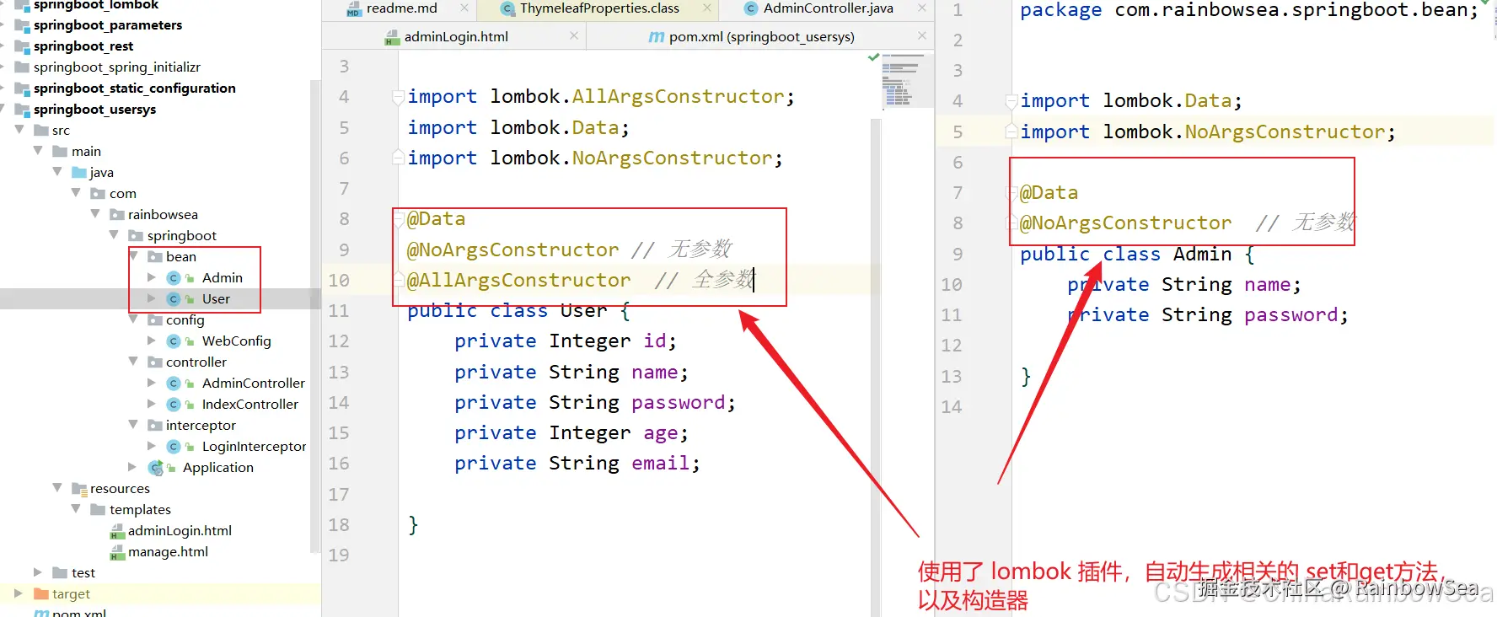Close the AdminController.java tab
Screen dimensions: 1497x617
(922, 8)
